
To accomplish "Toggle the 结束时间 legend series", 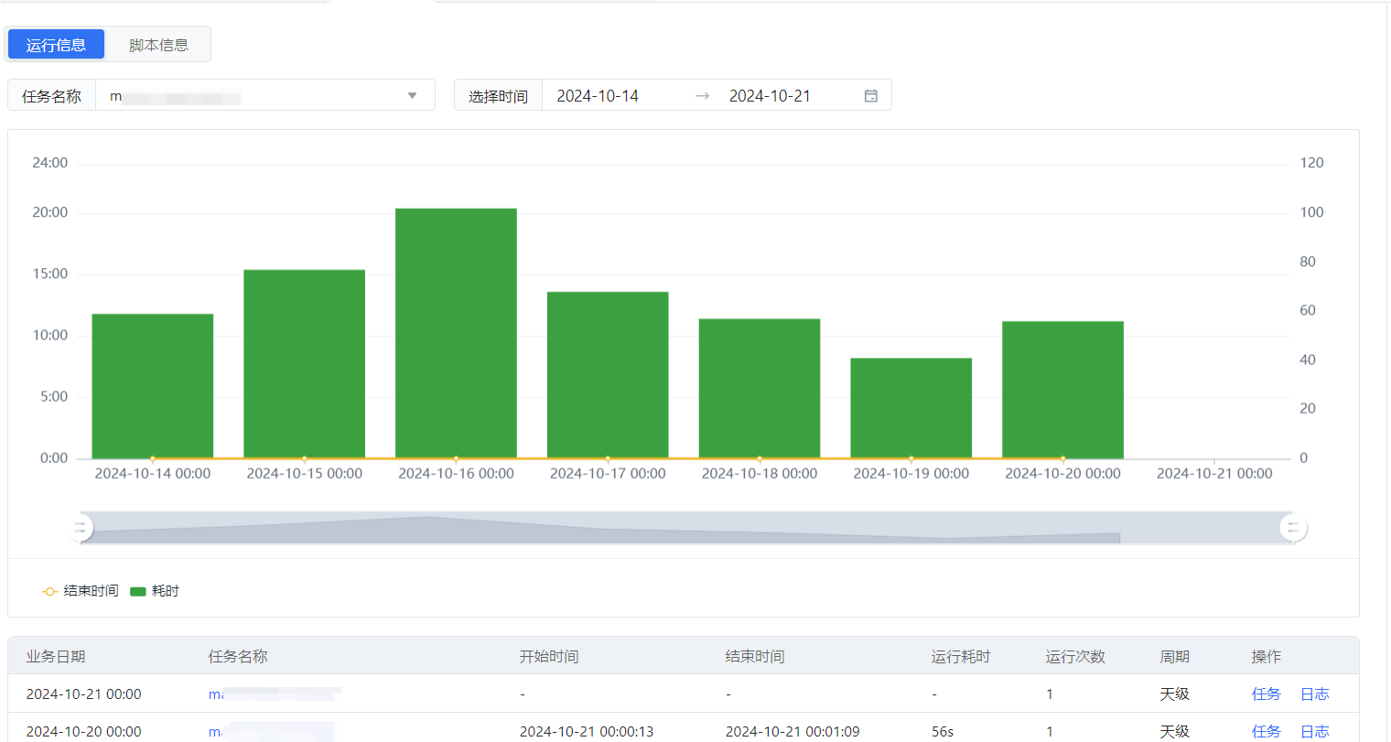I will click(x=81, y=591).
